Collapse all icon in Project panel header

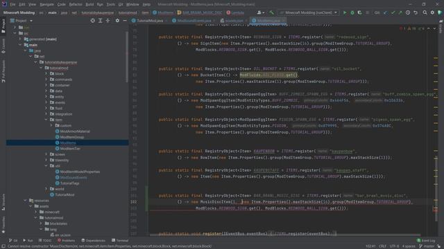point(108,21)
